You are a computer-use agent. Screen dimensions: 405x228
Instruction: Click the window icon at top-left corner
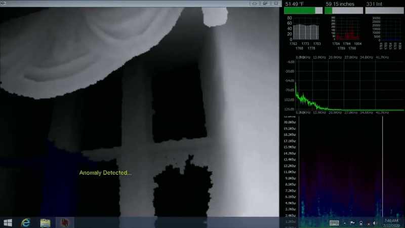(3, 3)
